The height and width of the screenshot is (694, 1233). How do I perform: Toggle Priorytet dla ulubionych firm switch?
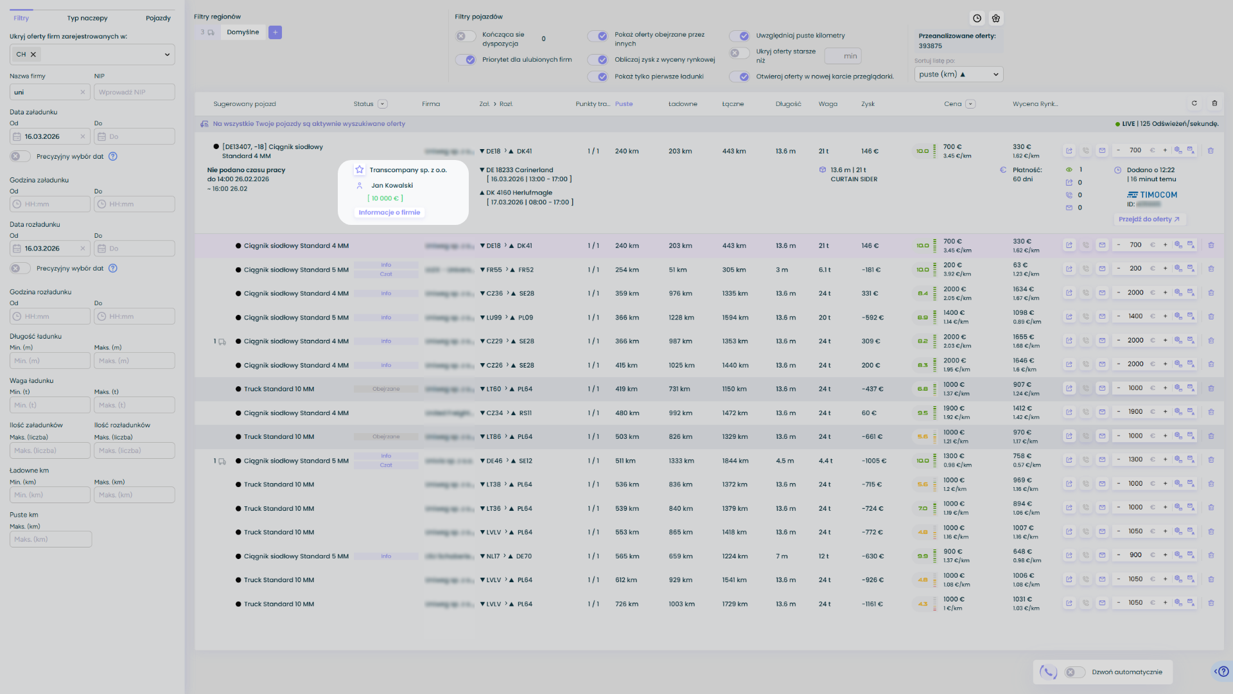pos(466,60)
